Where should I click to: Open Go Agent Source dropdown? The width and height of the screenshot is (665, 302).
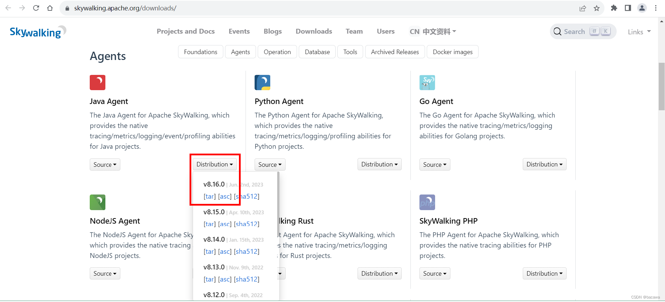coord(435,165)
